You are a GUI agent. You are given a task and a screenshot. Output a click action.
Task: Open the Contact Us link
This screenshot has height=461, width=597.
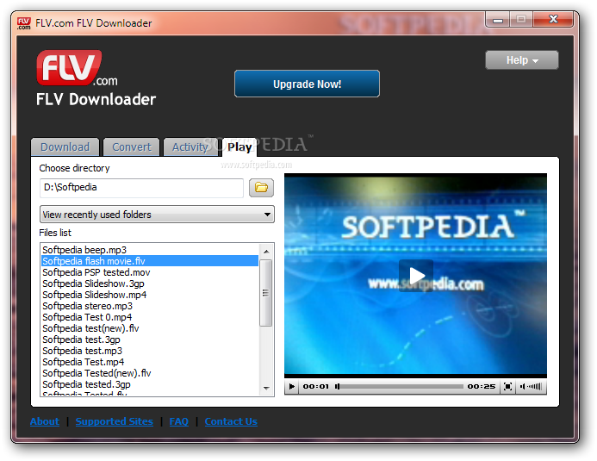(231, 421)
